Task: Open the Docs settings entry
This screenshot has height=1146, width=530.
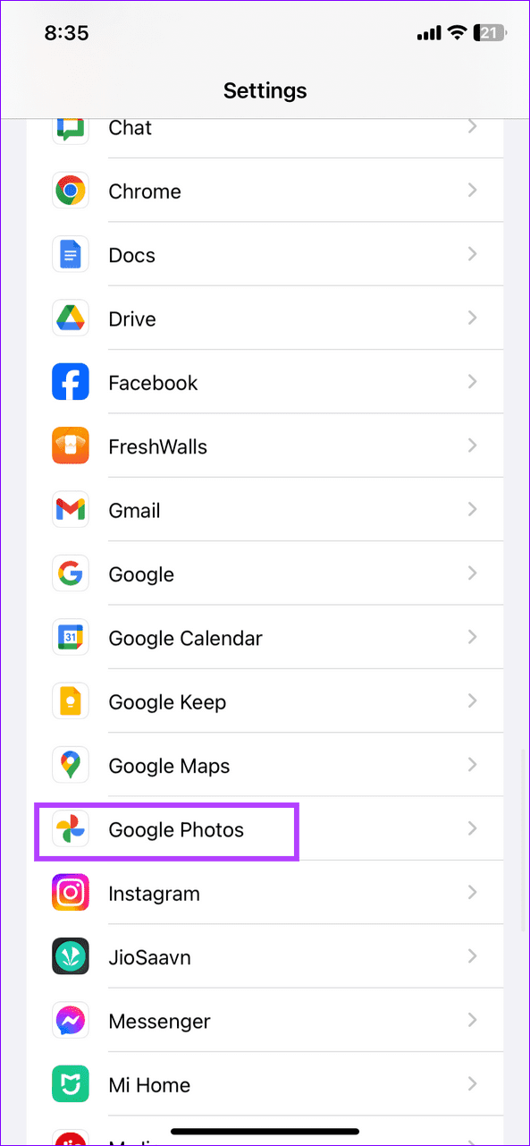Action: (265, 254)
